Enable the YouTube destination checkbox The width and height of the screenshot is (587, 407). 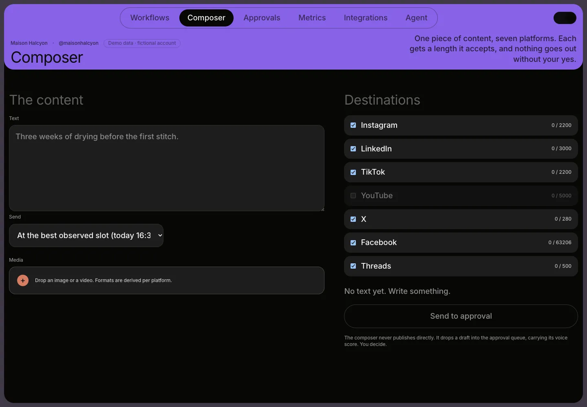tap(353, 196)
